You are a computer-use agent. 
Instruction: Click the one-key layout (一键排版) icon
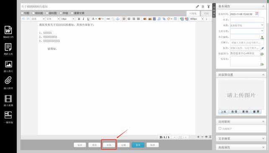click(8, 115)
